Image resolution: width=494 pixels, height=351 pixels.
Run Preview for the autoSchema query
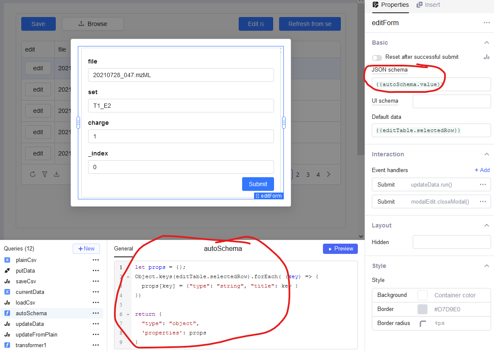340,248
